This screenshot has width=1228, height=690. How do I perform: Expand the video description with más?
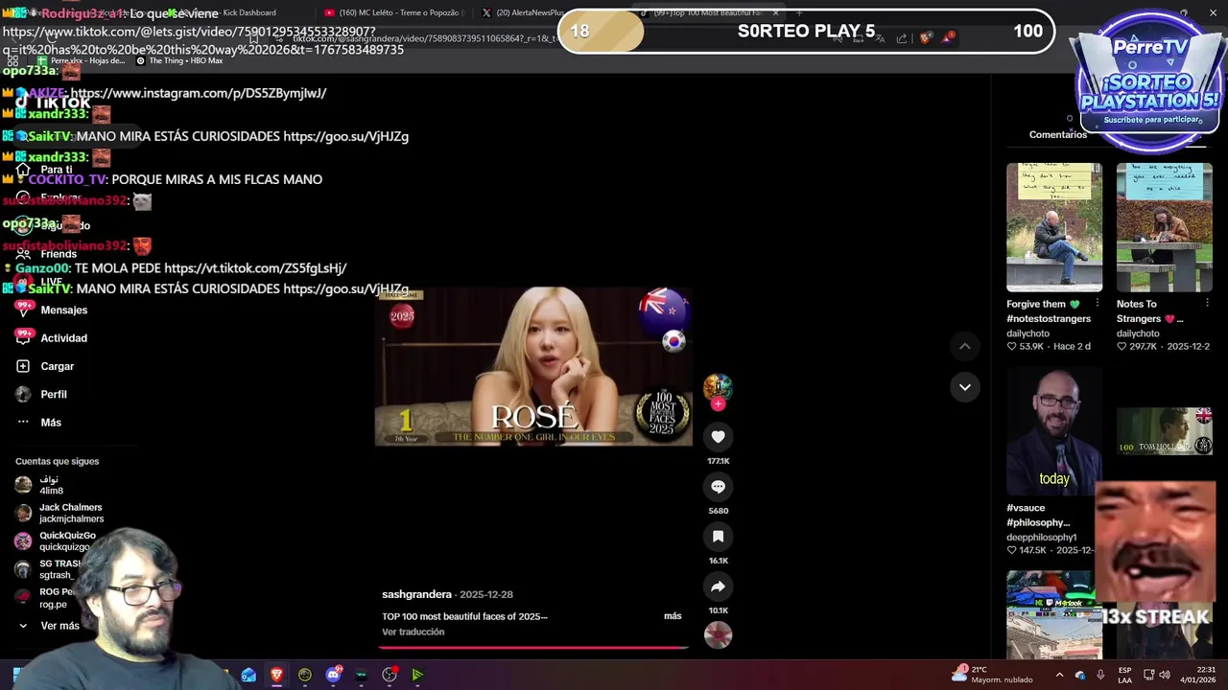pyautogui.click(x=673, y=616)
